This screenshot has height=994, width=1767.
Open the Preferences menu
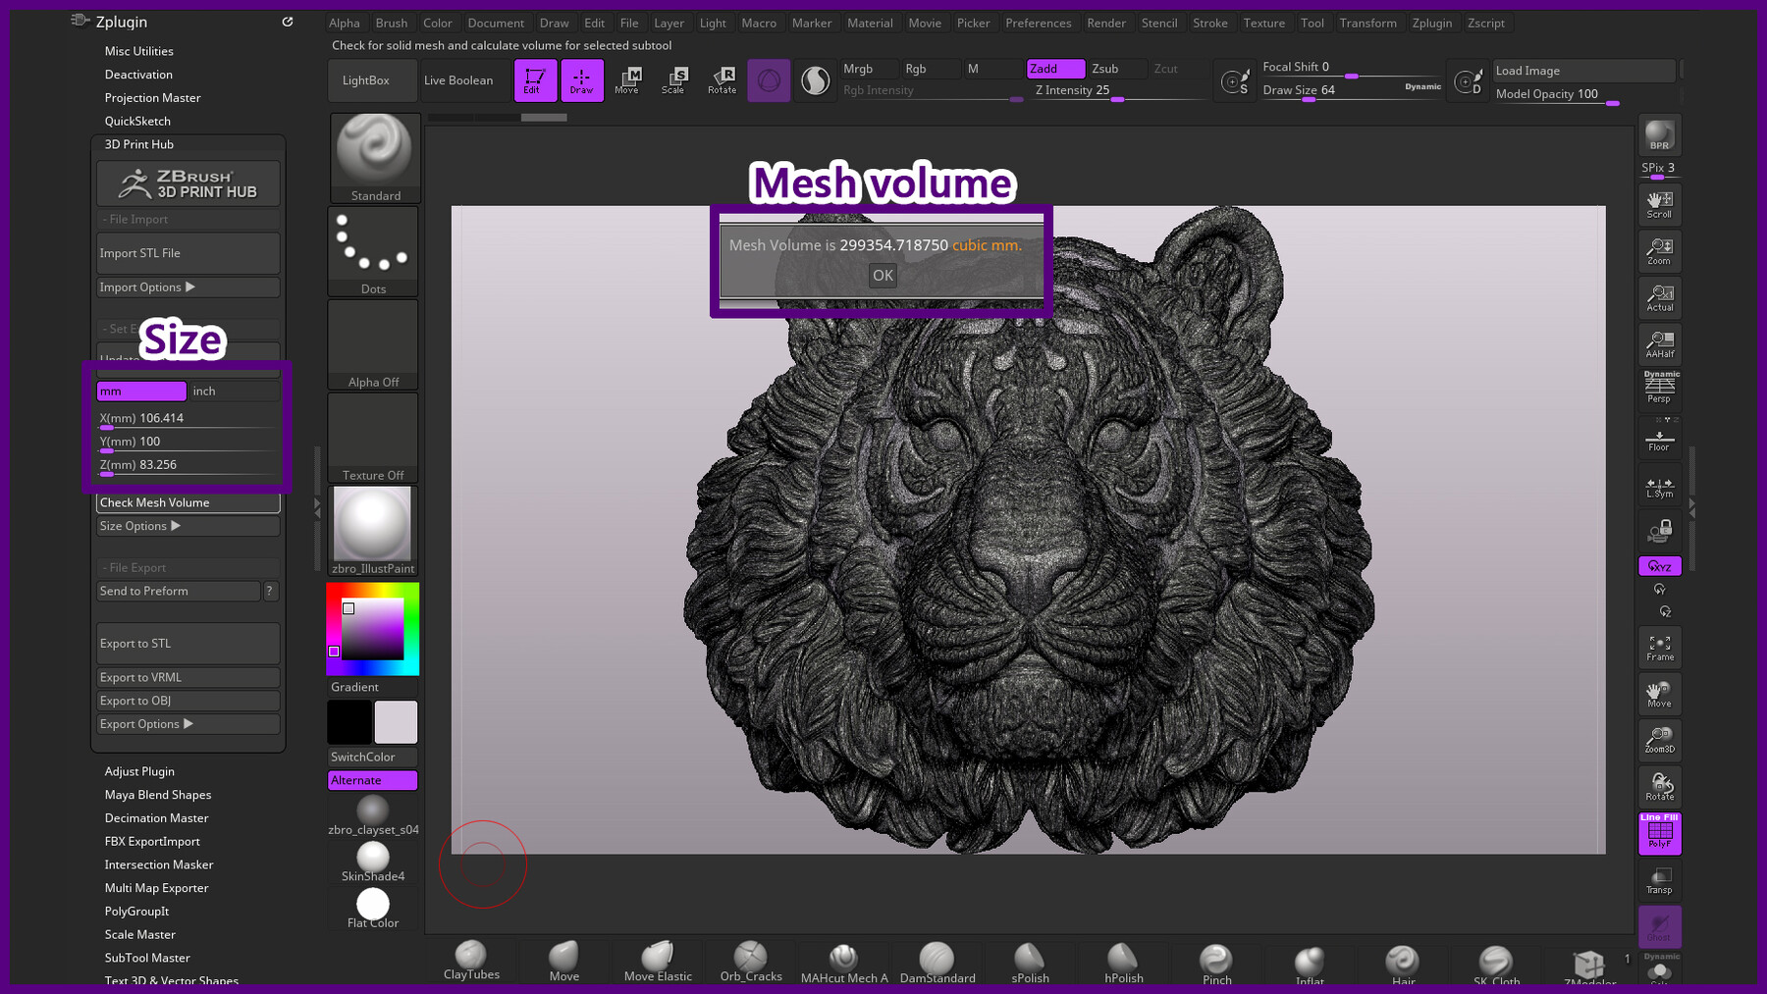pos(1038,23)
